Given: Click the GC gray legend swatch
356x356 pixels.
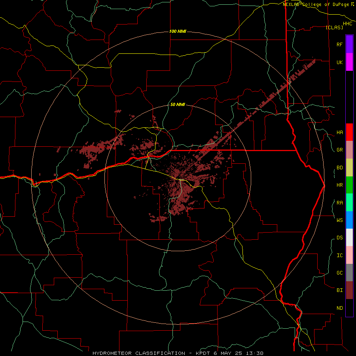Looking at the screenshot, I should tap(349, 273).
